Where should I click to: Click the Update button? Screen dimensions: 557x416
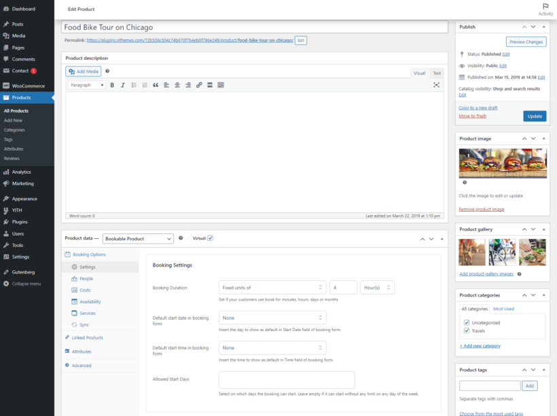pos(535,116)
